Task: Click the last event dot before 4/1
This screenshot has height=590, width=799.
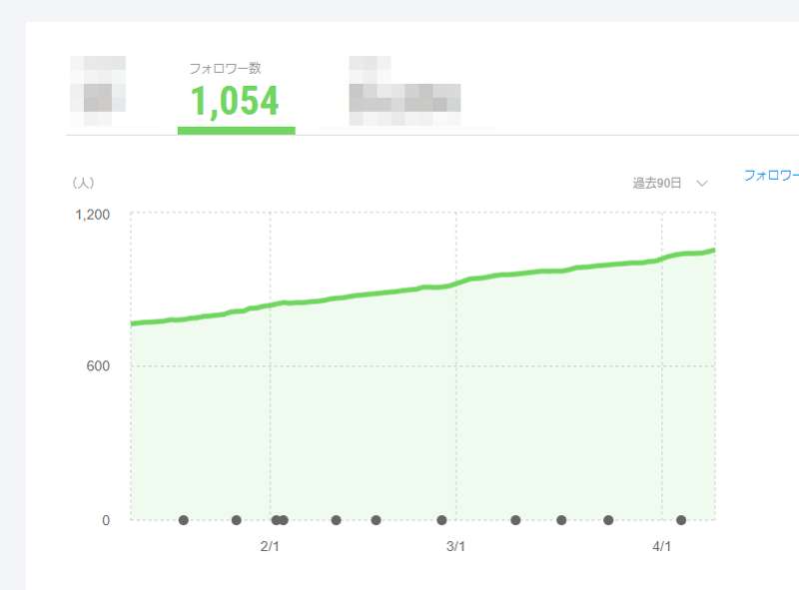Action: pyautogui.click(x=608, y=520)
